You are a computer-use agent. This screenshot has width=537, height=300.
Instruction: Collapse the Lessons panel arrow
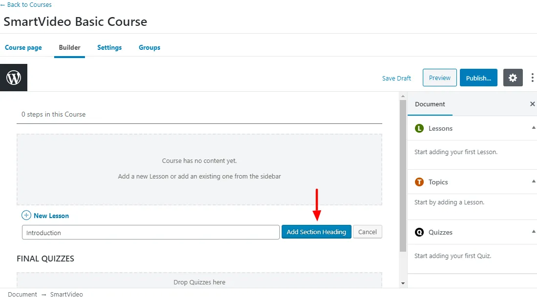click(x=534, y=128)
